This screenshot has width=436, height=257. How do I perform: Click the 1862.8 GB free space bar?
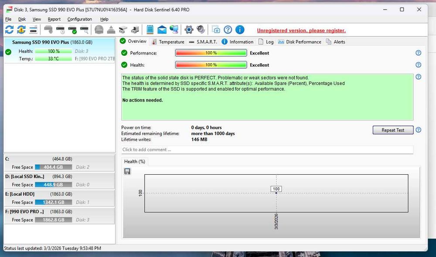point(53,220)
